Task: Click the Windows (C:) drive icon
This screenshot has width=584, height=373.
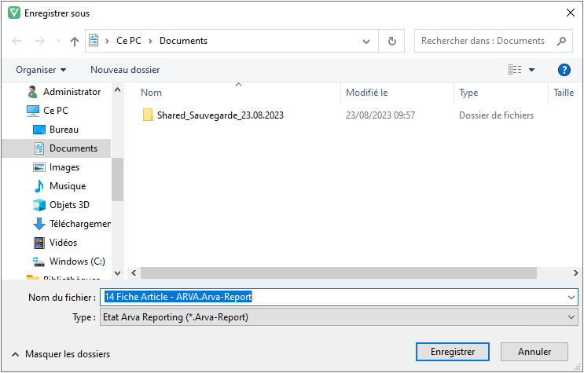Action: 39,261
